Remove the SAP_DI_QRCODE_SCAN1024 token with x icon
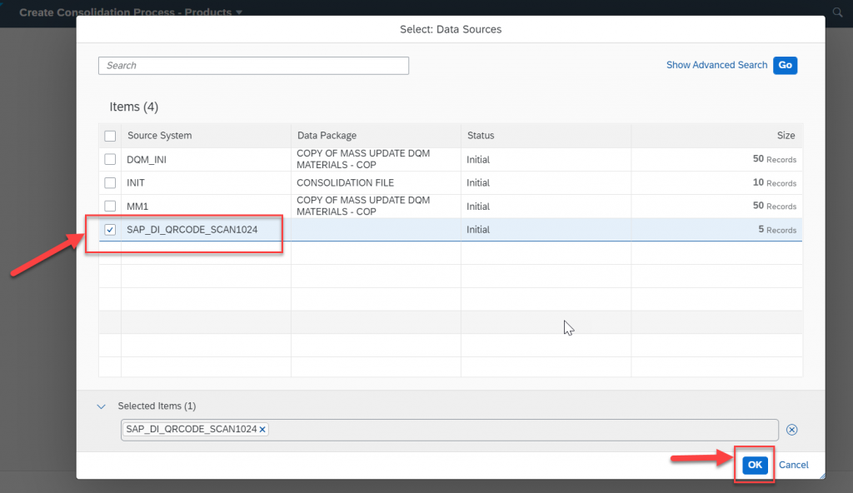 262,430
